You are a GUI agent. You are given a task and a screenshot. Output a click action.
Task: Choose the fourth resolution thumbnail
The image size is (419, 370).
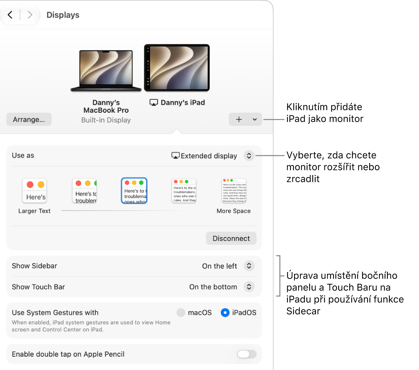pos(184,191)
